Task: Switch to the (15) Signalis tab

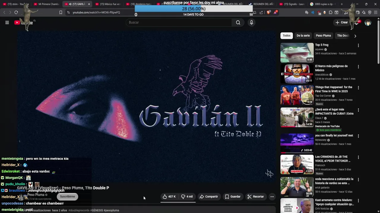Action: click(292, 4)
